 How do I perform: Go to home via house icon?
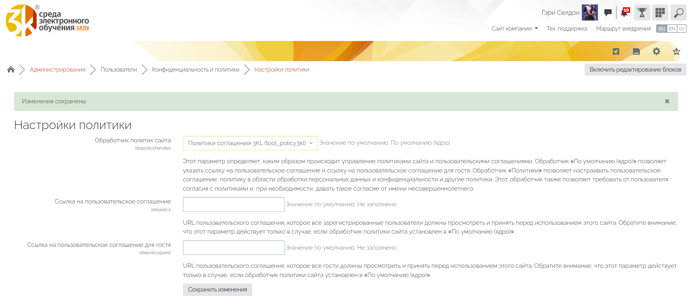pyautogui.click(x=11, y=70)
